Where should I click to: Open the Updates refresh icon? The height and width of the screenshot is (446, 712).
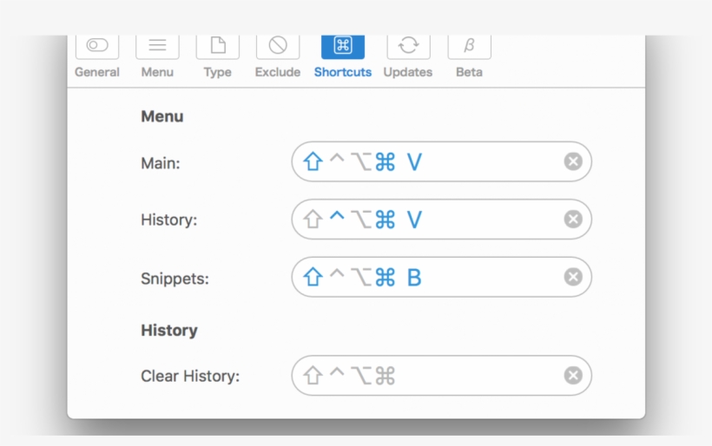click(x=408, y=46)
